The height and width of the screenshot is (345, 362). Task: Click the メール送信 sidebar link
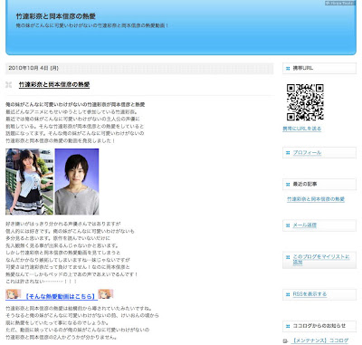[x=305, y=225]
